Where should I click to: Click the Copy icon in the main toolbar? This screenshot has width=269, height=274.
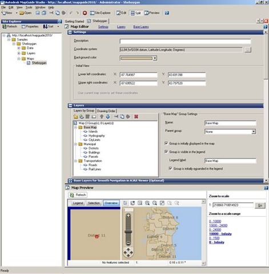(x=58, y=13)
